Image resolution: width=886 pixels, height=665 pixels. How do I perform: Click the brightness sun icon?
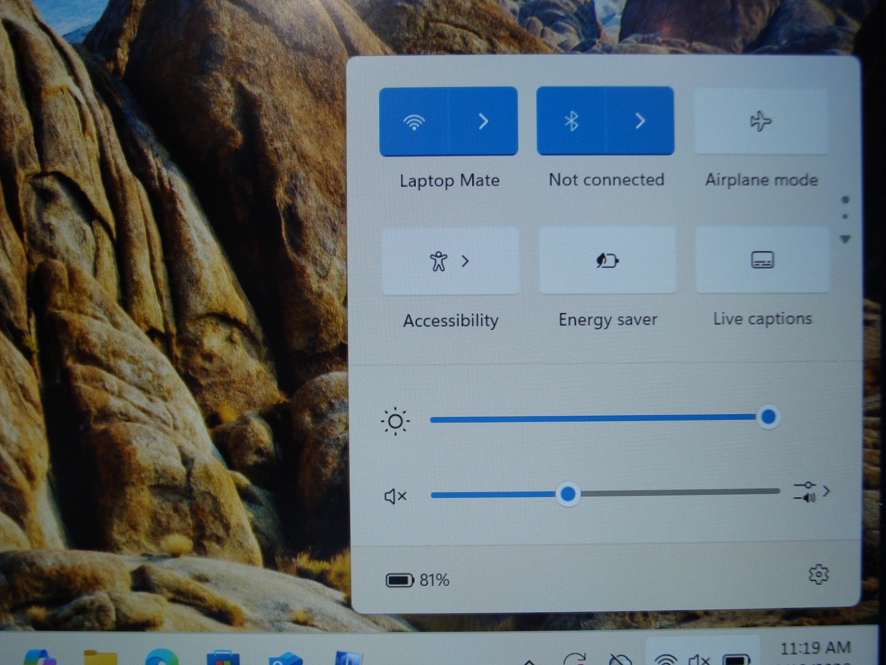click(x=395, y=422)
